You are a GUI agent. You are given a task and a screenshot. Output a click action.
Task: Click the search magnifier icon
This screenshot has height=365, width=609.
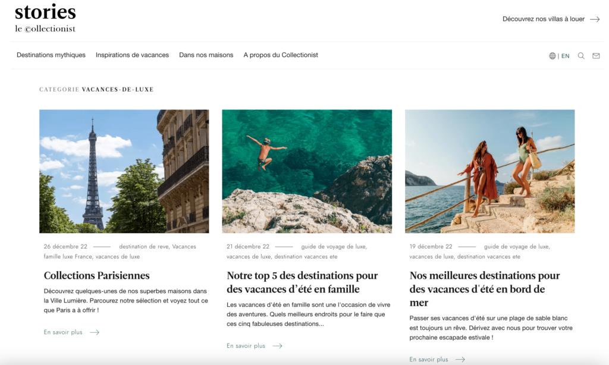click(x=581, y=55)
